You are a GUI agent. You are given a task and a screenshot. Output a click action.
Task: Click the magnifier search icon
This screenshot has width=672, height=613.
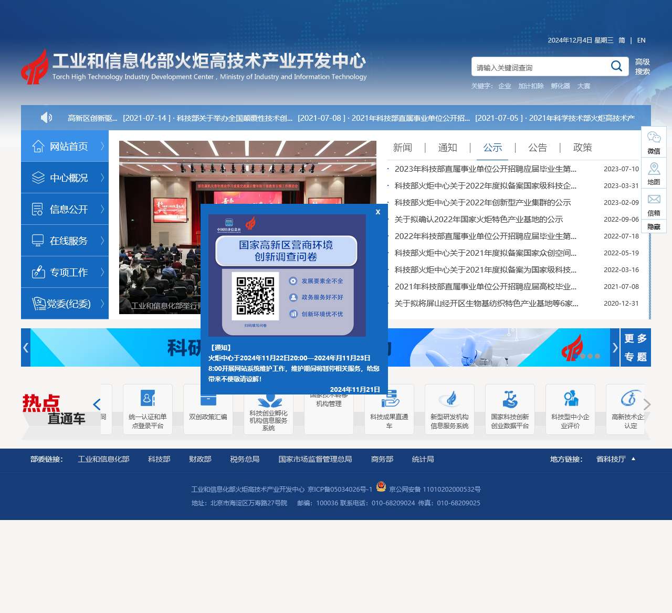(616, 66)
